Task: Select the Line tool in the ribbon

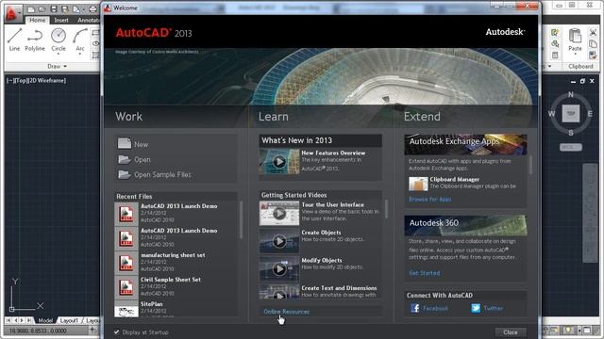Action: tap(14, 40)
